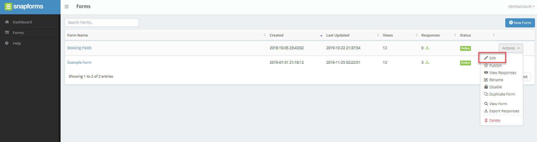Click the Delete trash icon in menu
This screenshot has height=142, width=537.
point(486,121)
